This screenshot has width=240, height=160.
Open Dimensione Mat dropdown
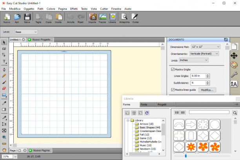point(205,47)
